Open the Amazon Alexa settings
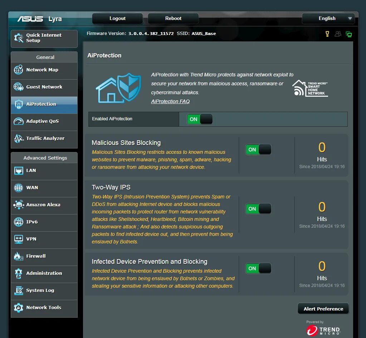Screen dimensions: 366x338 tap(44, 205)
